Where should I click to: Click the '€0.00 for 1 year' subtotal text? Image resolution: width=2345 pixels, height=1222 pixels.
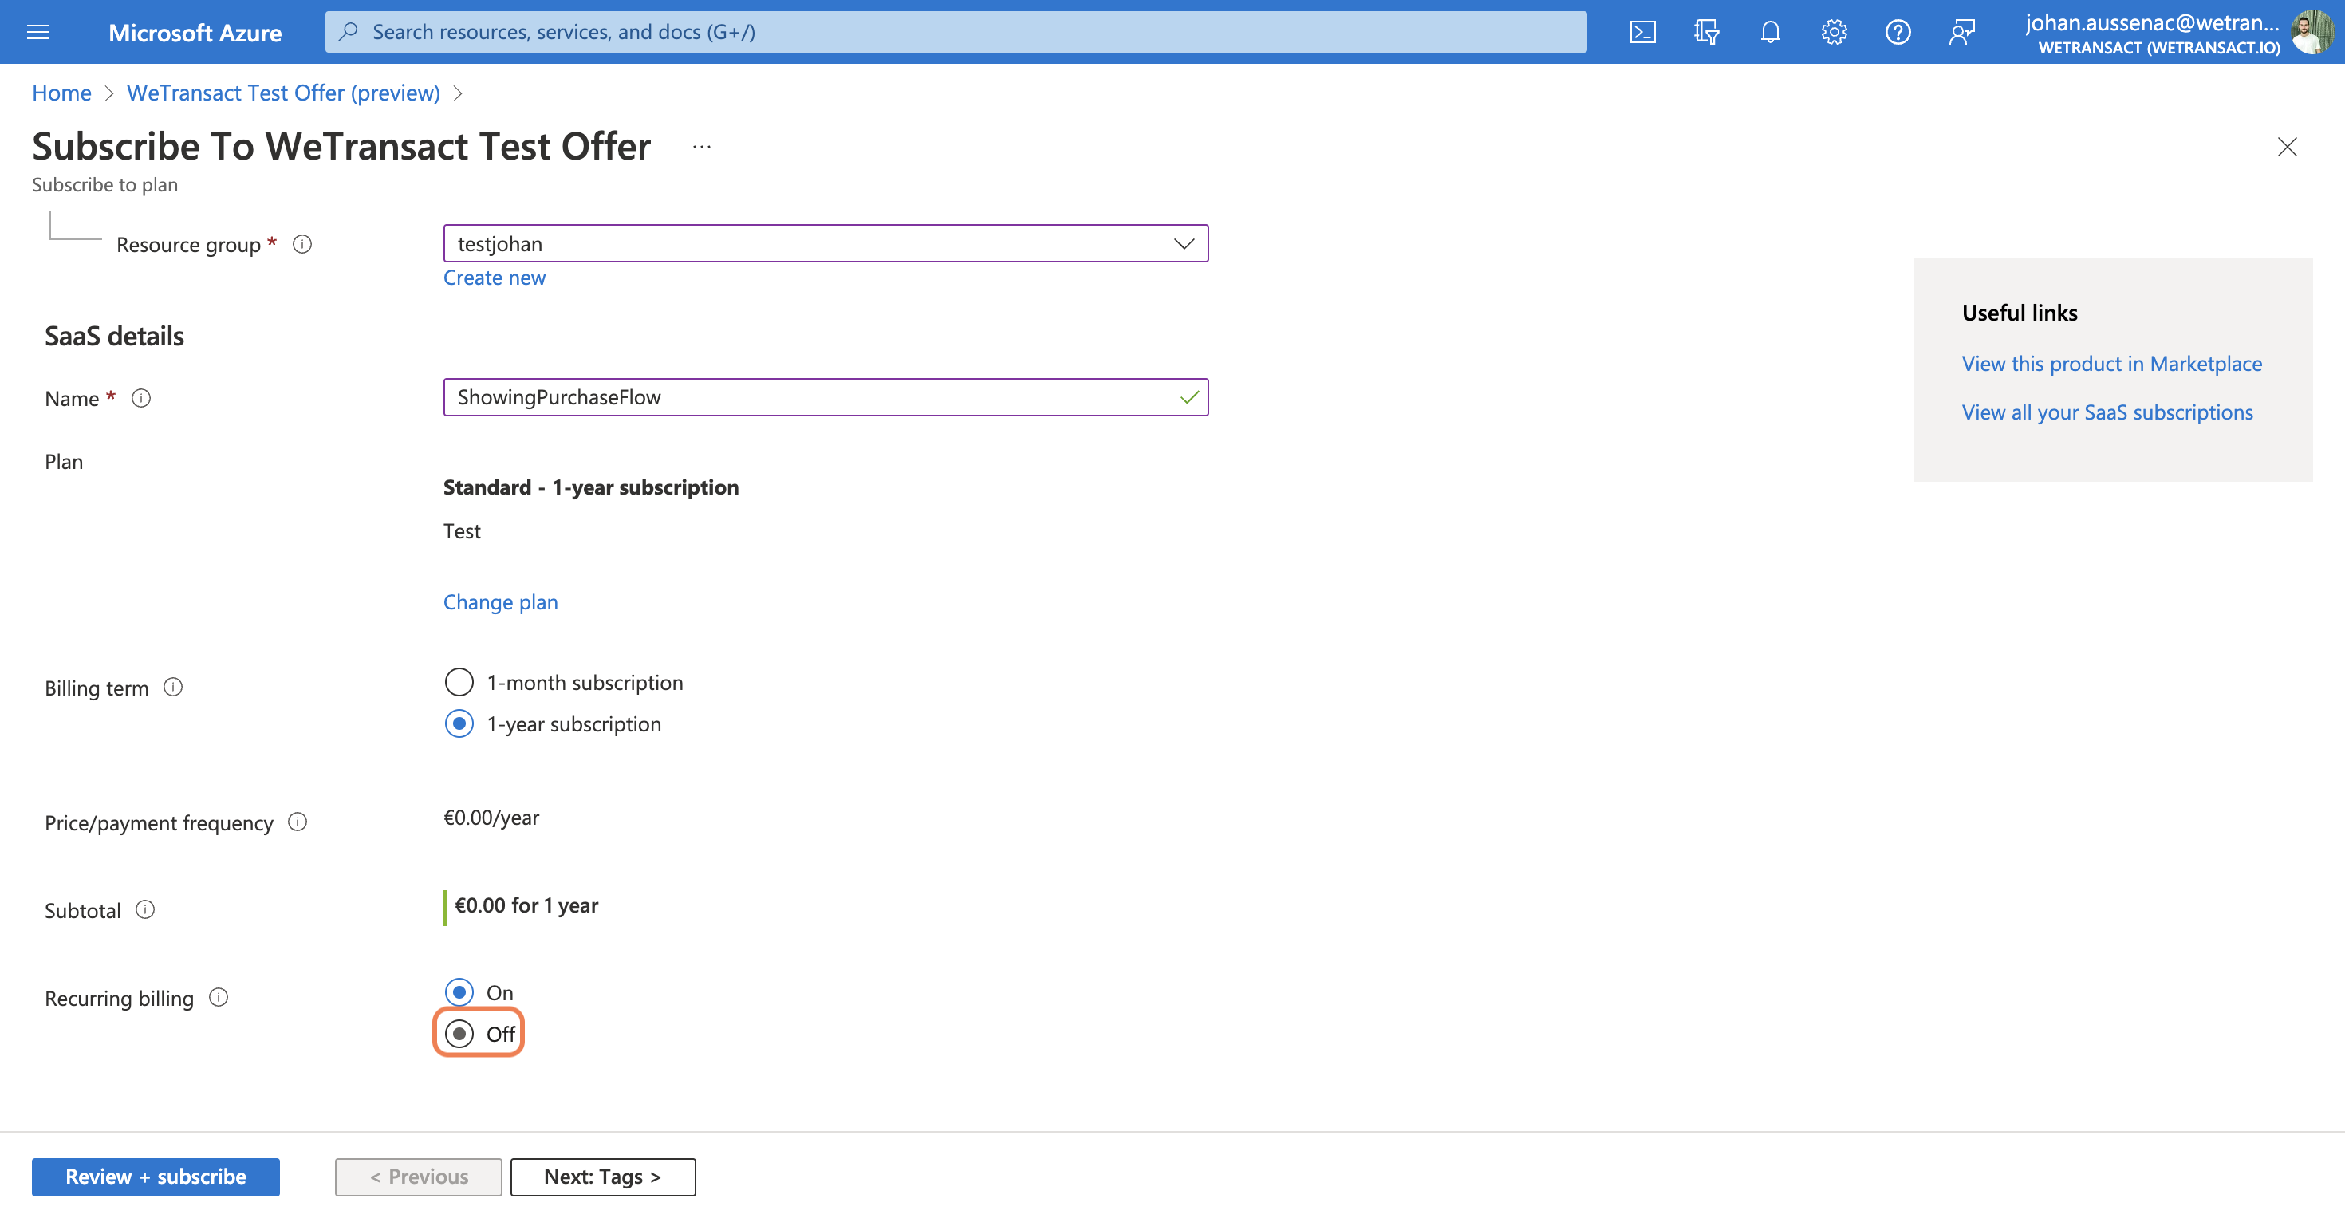526,905
